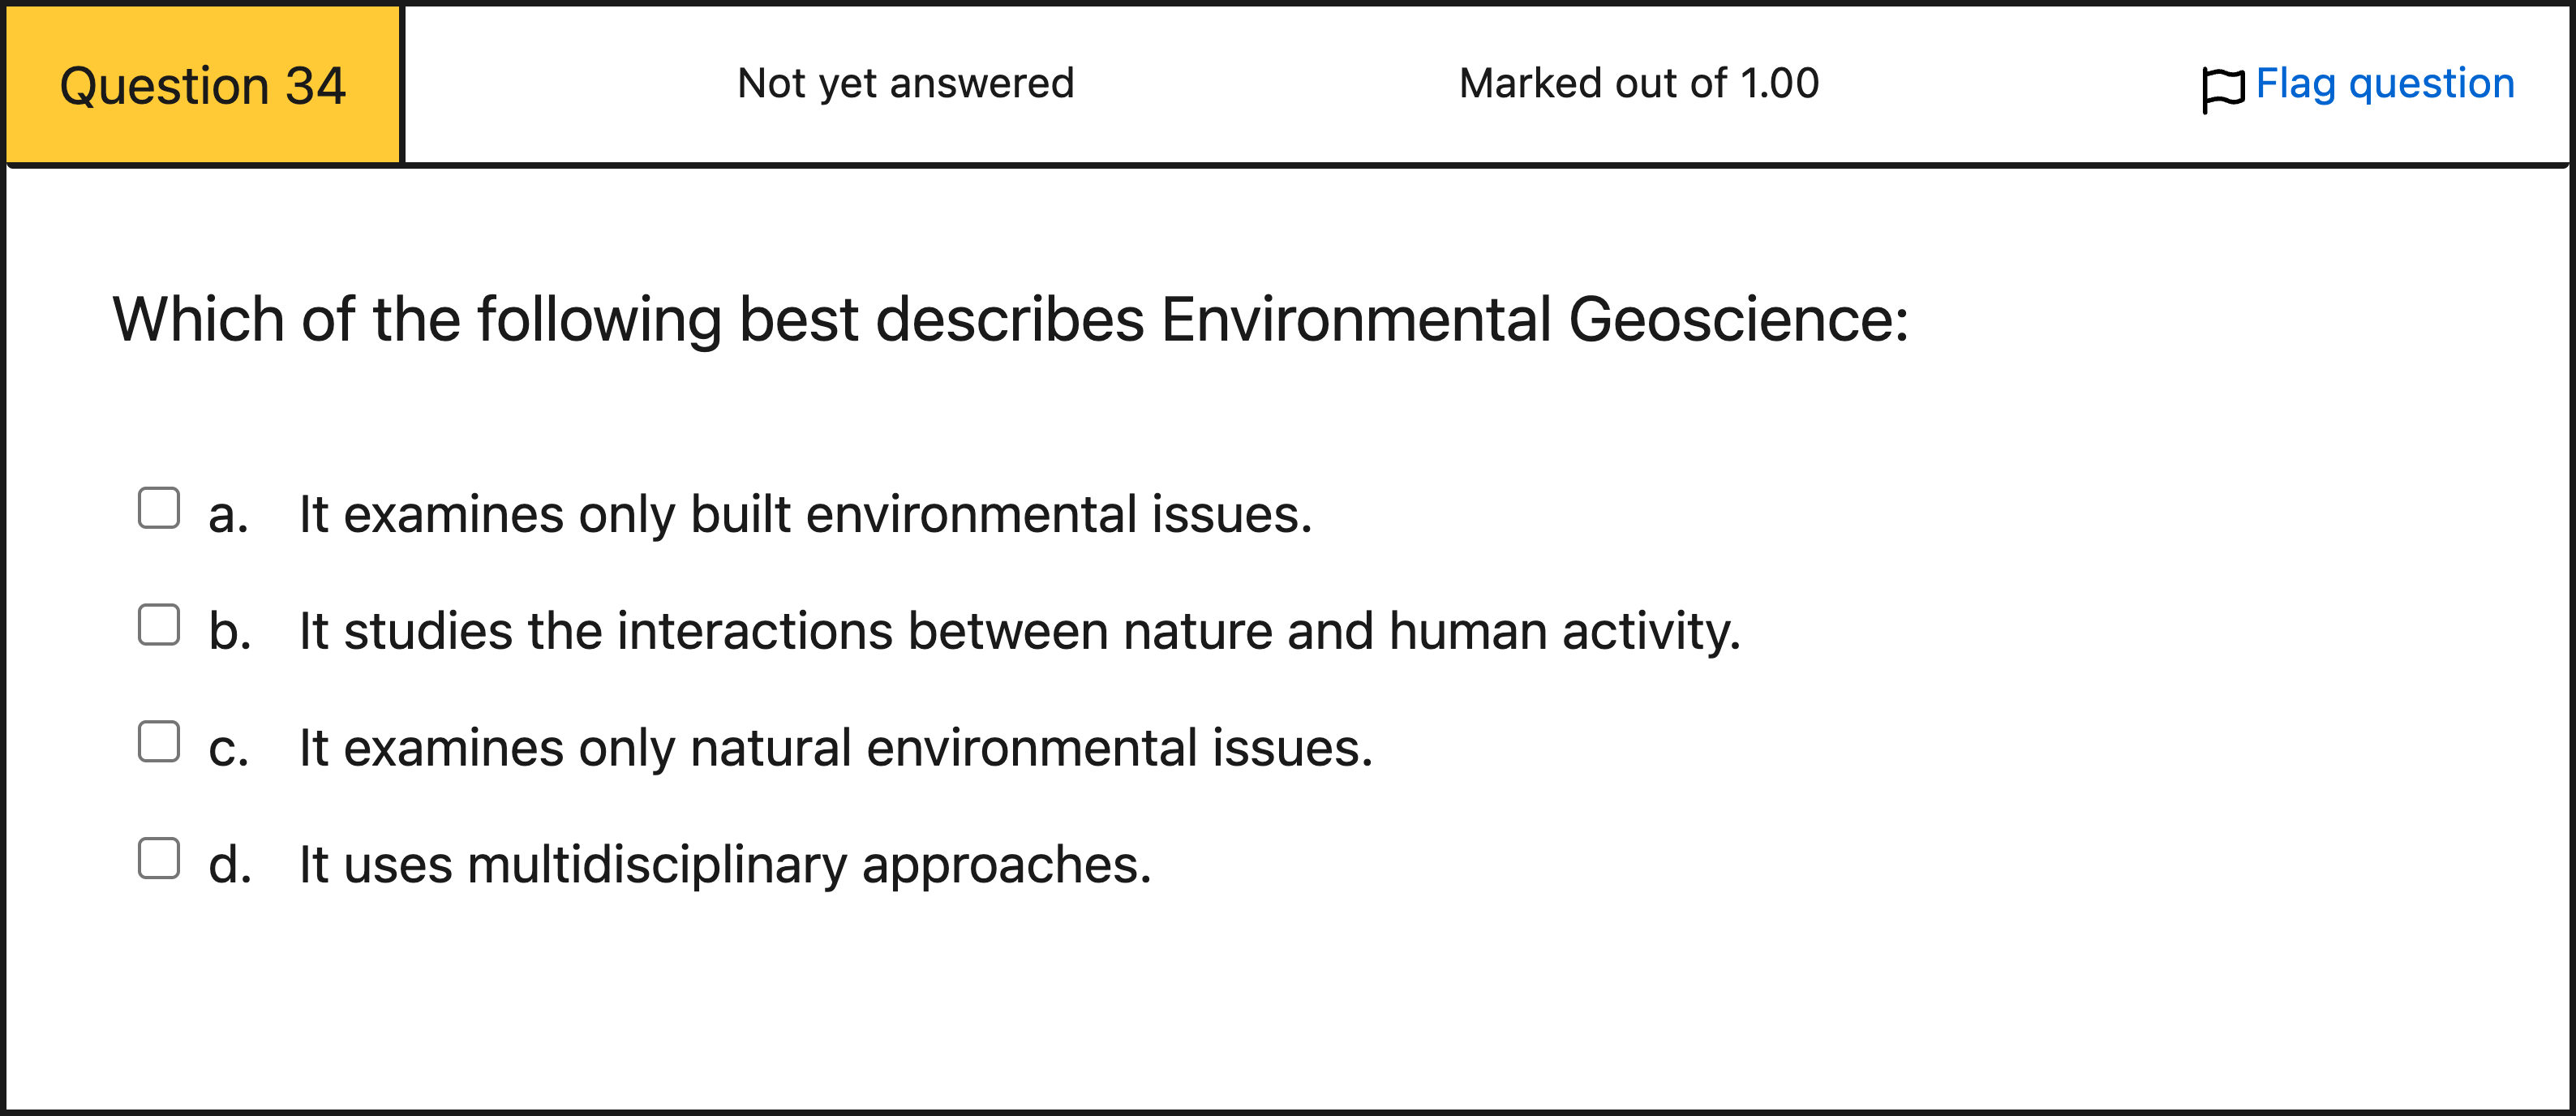Screen dimensions: 2576x1116
Task: Tick the checkbox for option a
Action: coord(159,508)
